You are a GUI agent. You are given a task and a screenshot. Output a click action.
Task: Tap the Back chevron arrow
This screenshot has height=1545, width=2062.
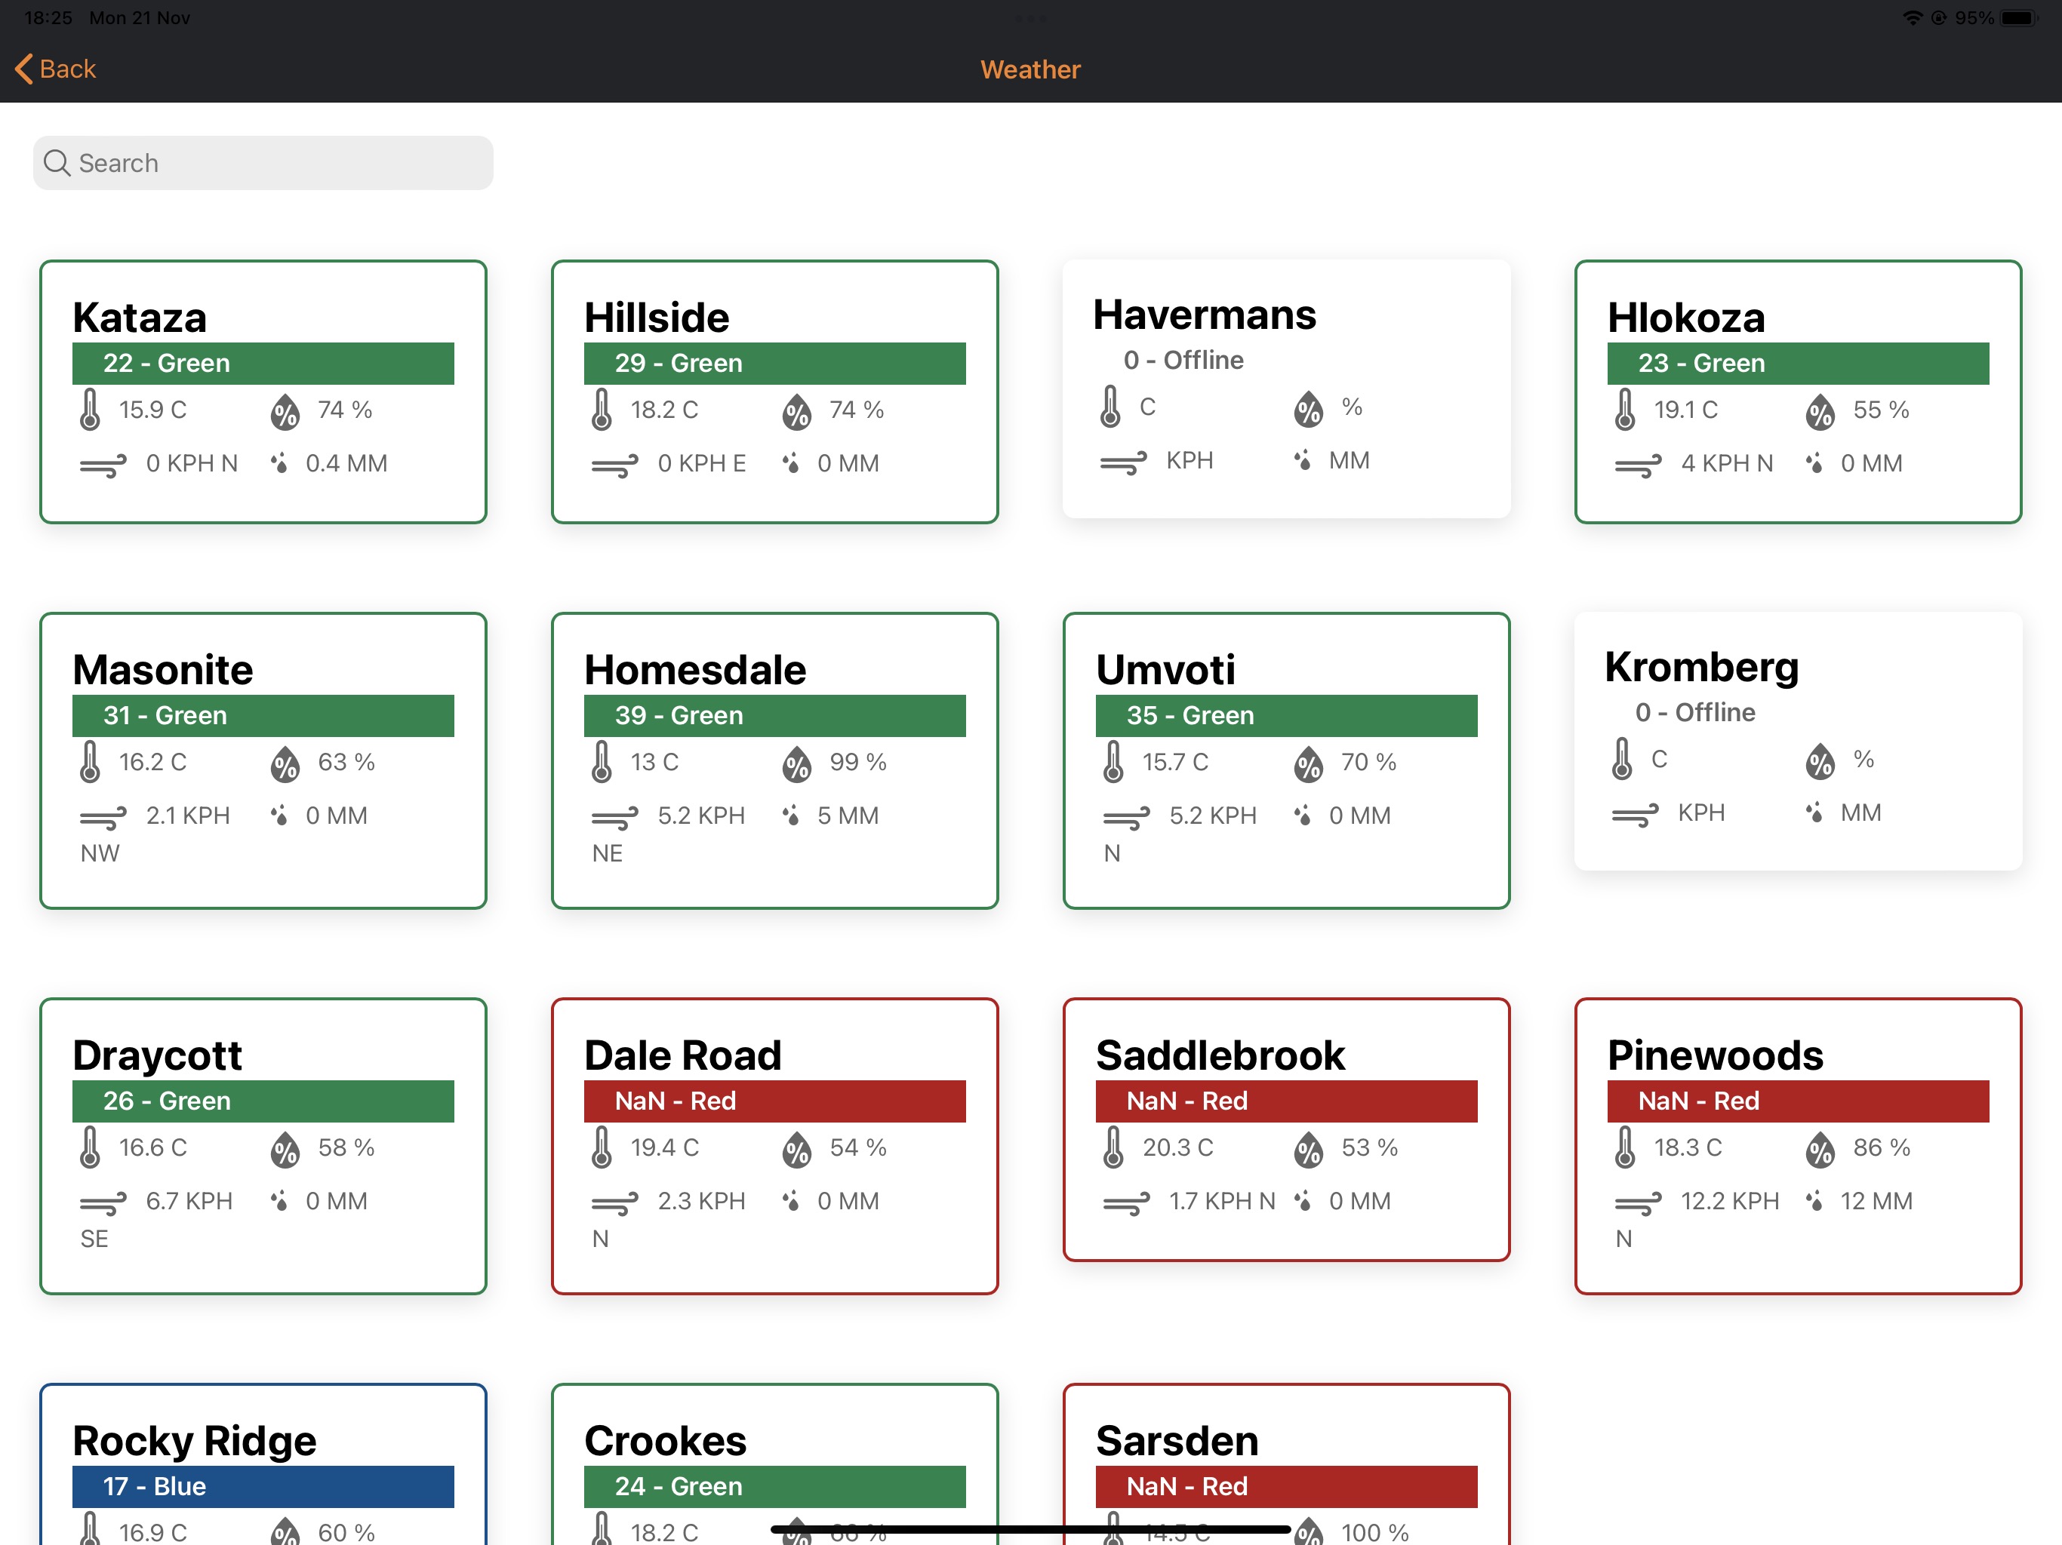tap(23, 69)
